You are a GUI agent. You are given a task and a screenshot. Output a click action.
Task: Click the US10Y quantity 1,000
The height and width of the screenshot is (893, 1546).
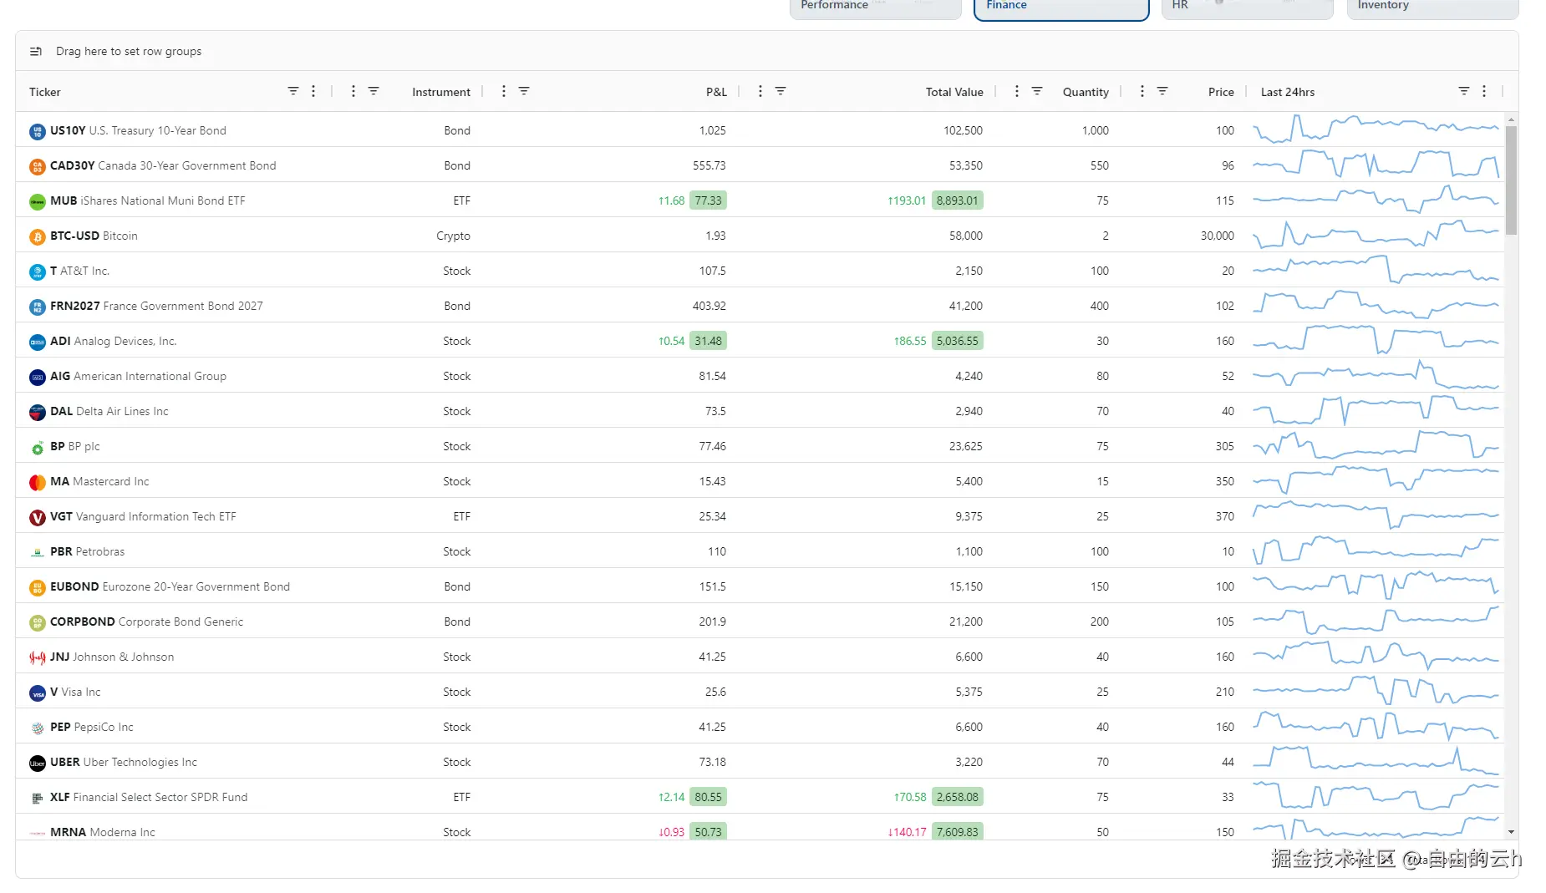coord(1095,130)
